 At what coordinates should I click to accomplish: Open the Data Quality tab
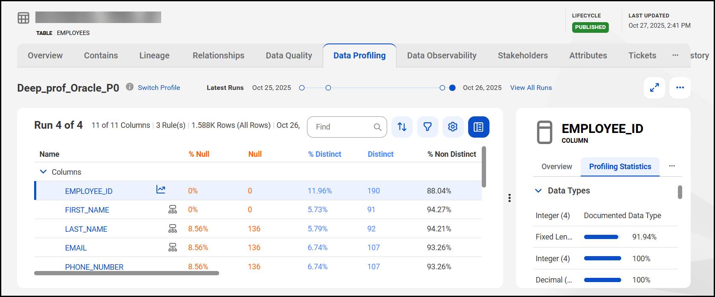click(289, 55)
